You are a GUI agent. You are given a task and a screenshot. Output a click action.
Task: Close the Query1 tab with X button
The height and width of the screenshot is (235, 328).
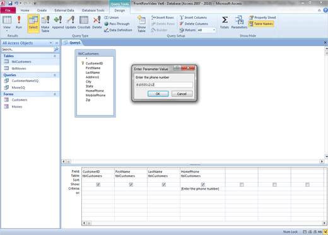pyautogui.click(x=325, y=42)
